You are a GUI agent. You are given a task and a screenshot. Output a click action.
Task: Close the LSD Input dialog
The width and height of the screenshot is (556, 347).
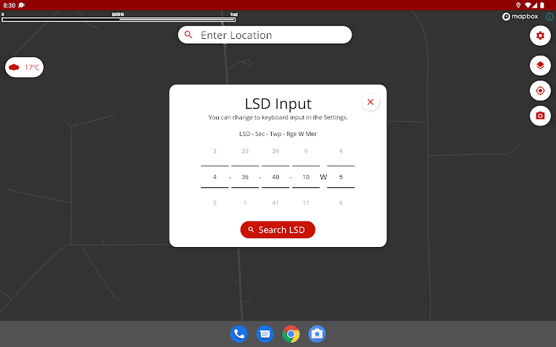point(370,102)
